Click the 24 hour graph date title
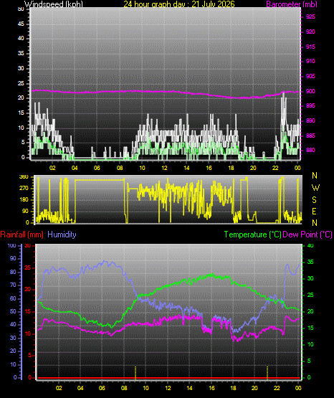 (x=179, y=4)
